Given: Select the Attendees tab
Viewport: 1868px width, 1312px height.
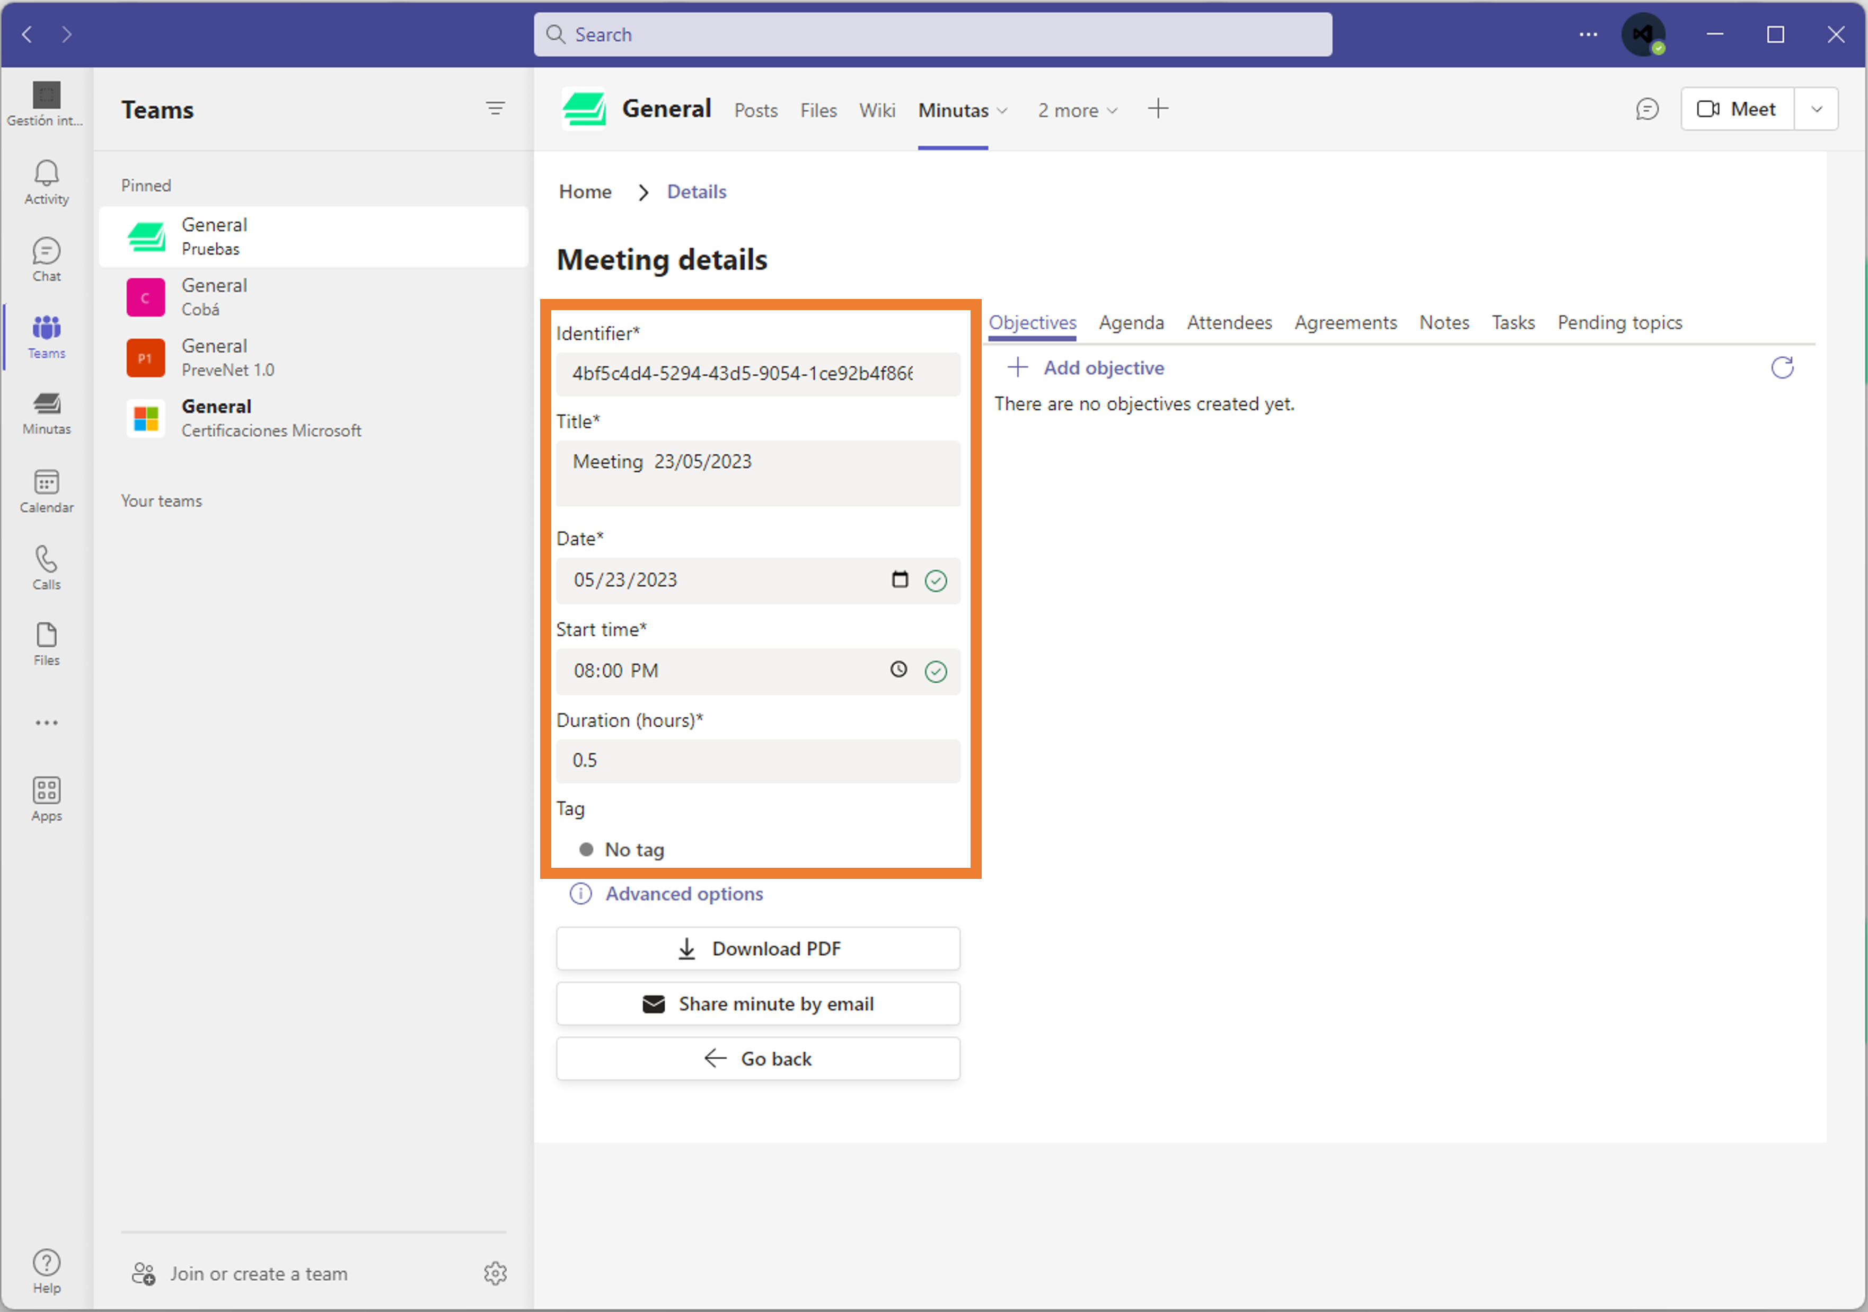Looking at the screenshot, I should 1229,322.
